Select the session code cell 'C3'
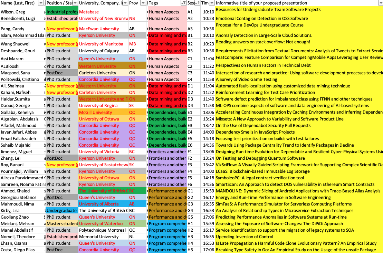This screenshot has width=383, height=253. coord(194,73)
